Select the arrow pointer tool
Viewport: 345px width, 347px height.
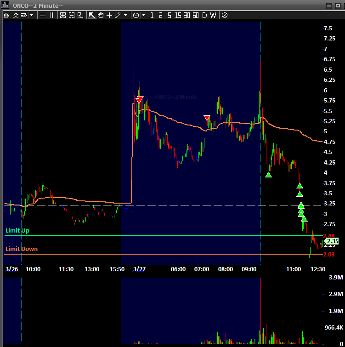pyautogui.click(x=91, y=15)
